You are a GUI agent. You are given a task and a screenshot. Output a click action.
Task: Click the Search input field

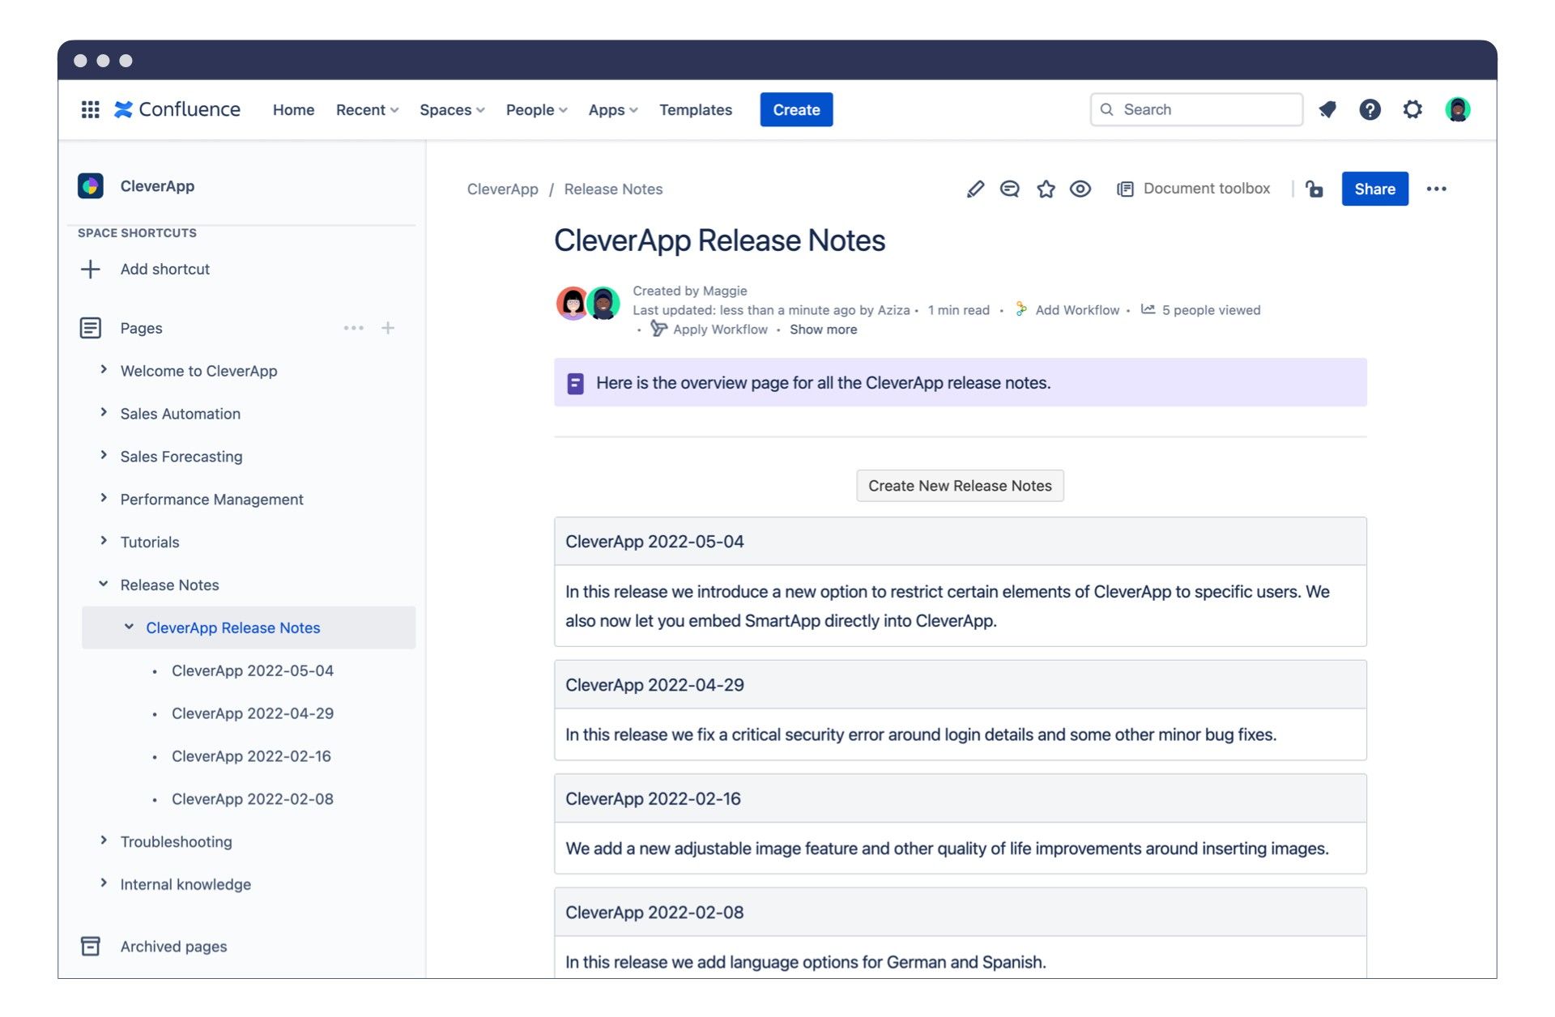[x=1196, y=109]
